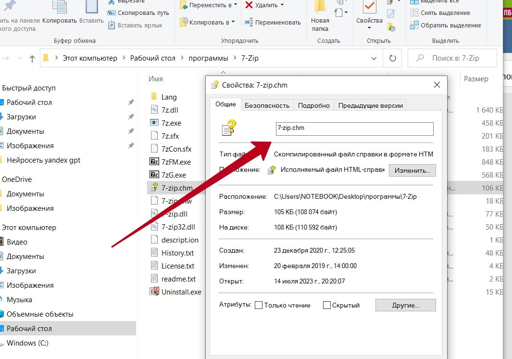Click the Uninstall.exe file icon
Screen dimensions: 512x359
[154, 292]
